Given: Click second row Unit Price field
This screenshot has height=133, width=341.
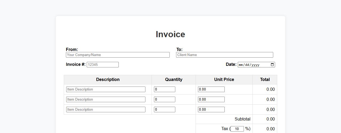Looking at the screenshot, I should [x=211, y=100].
